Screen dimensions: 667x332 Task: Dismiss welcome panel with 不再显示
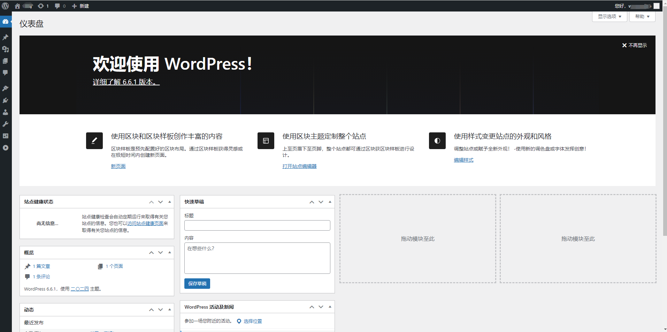(635, 45)
